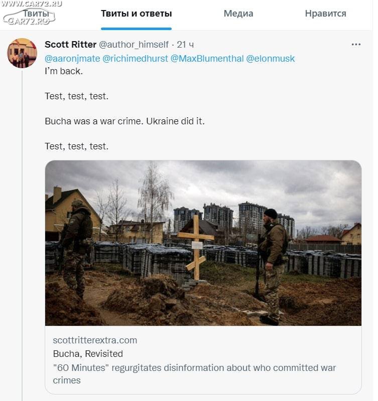Open the Медиа tab
Viewport: 378px width, 401px height.
pos(238,14)
